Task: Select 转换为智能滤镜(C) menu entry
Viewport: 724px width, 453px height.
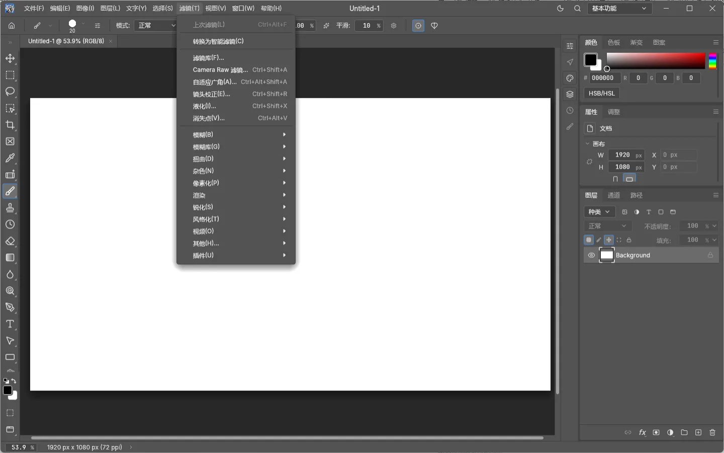Action: coord(236,41)
